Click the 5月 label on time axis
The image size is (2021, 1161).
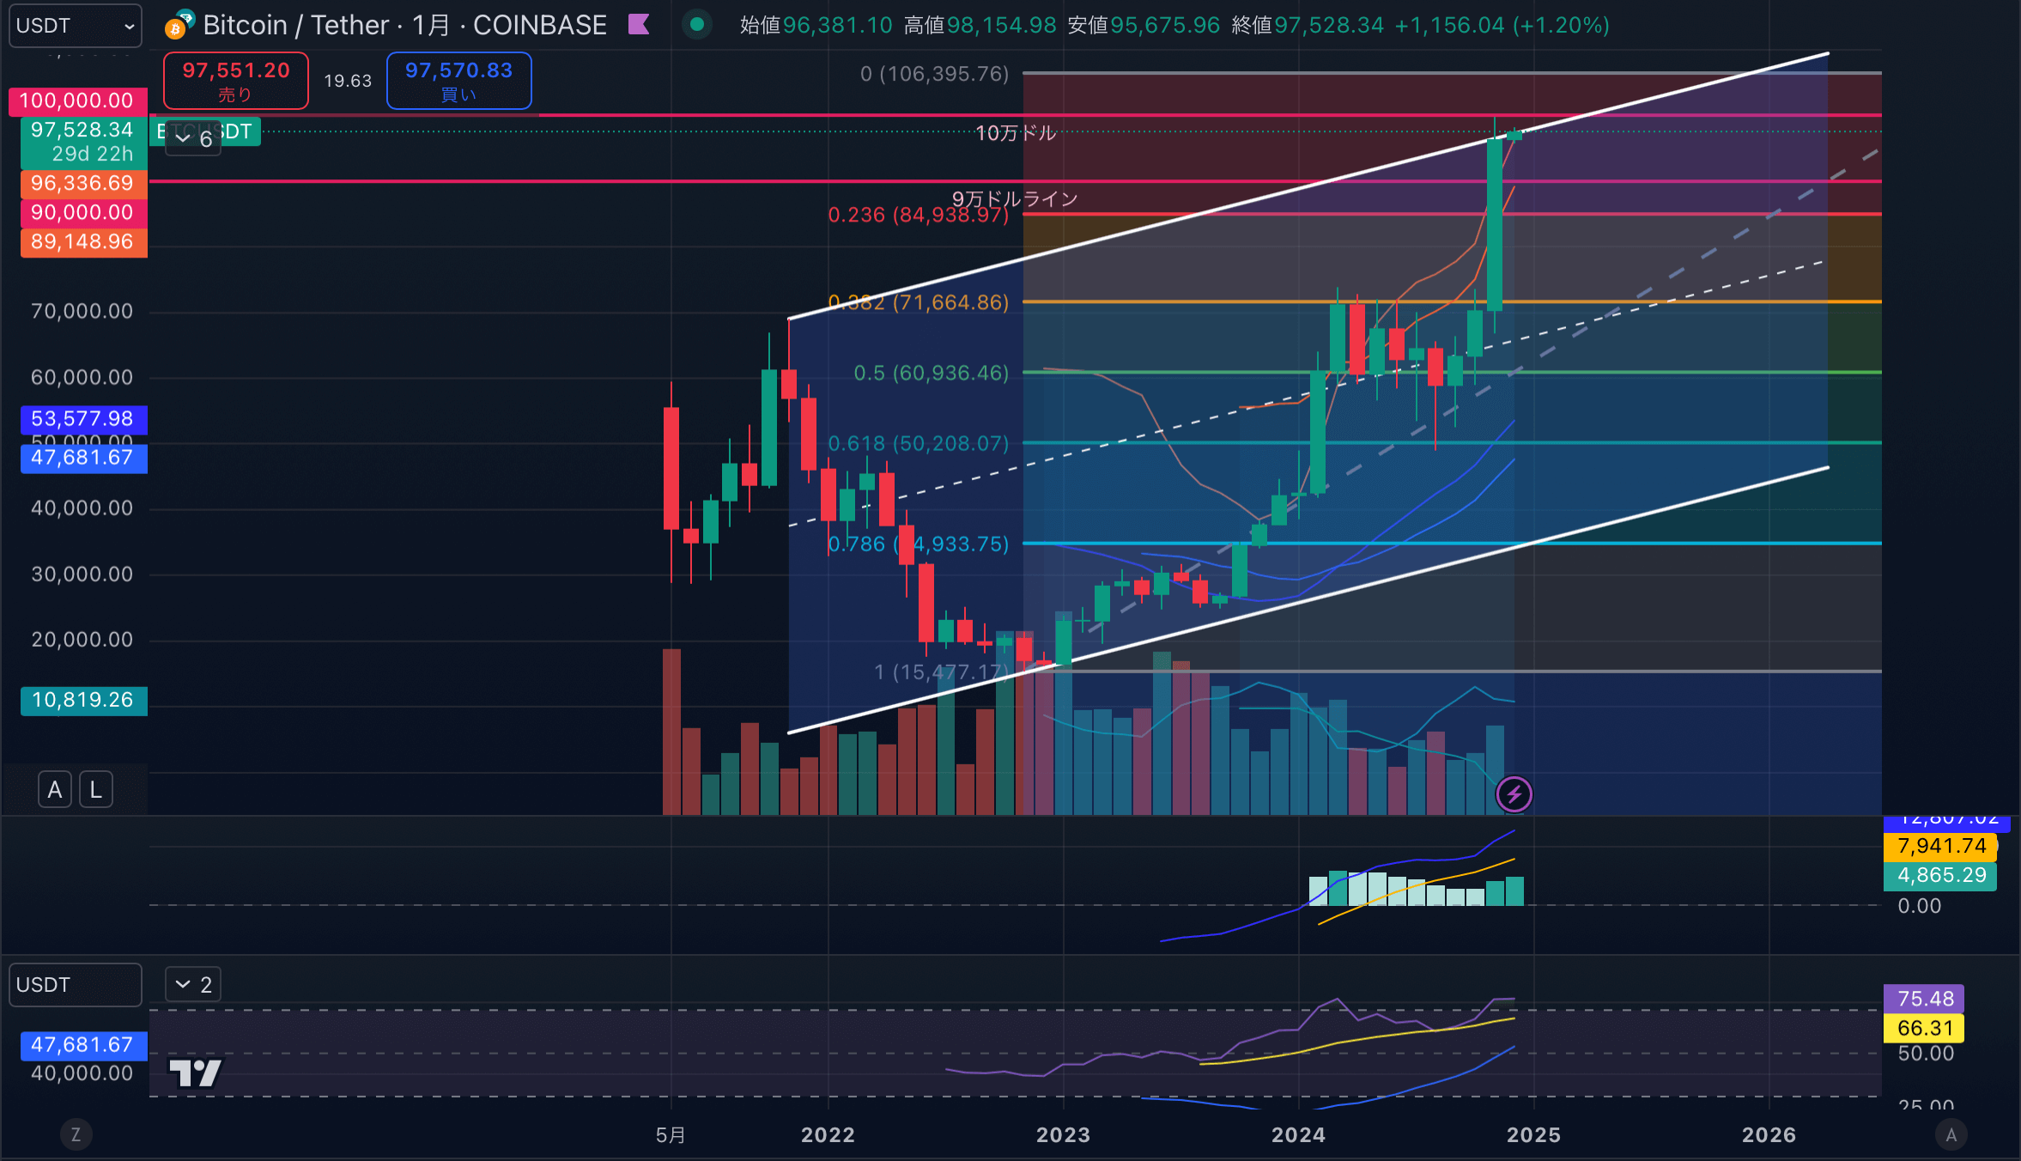point(671,1134)
